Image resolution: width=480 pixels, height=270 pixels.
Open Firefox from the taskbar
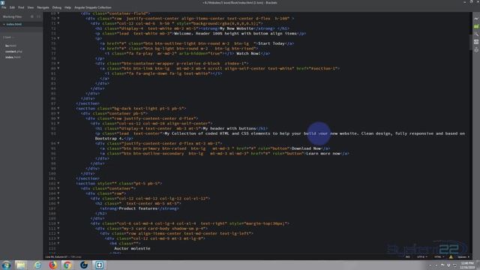click(53, 265)
